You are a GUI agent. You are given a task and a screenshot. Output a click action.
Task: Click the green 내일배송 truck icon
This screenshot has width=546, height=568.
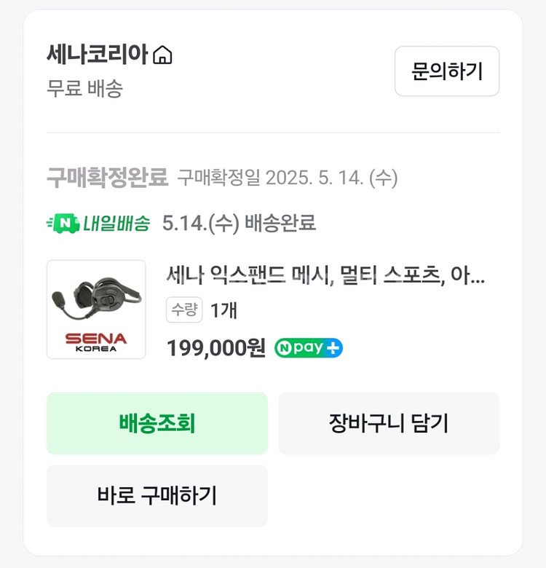click(x=62, y=223)
